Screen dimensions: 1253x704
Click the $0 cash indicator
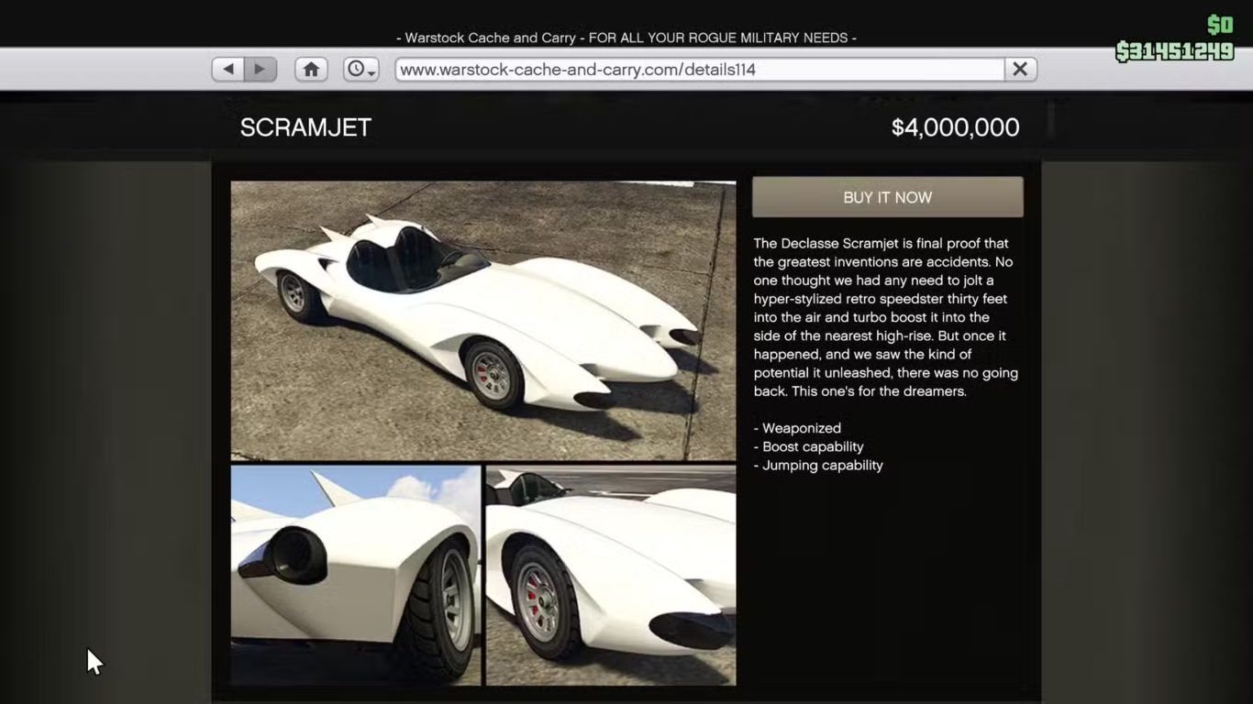[1220, 25]
